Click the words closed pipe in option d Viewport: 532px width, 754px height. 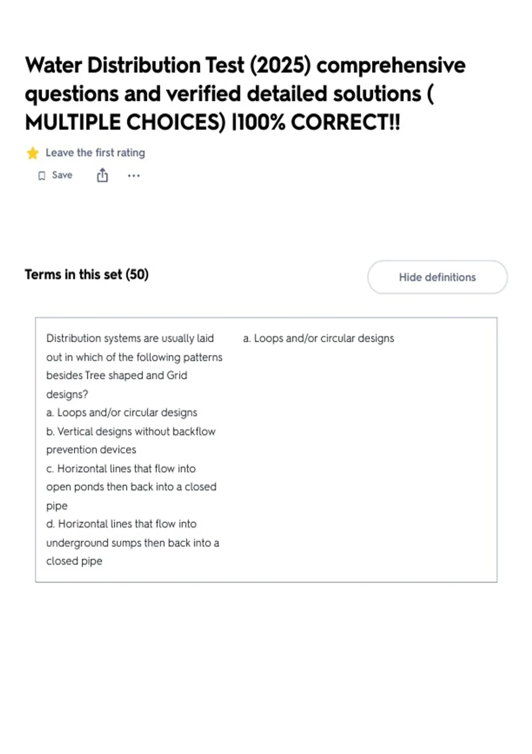click(x=74, y=561)
